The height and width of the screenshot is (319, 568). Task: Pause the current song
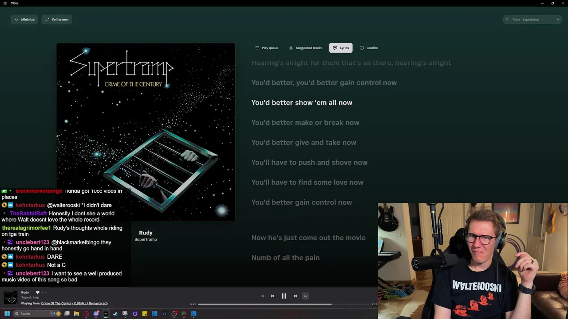point(284,296)
